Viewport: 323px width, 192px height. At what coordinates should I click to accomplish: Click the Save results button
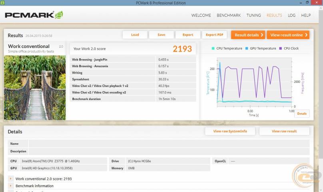click(x=161, y=35)
